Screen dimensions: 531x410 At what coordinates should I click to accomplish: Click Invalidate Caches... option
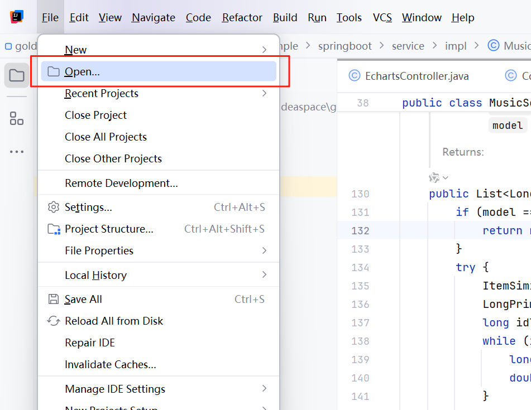click(111, 365)
